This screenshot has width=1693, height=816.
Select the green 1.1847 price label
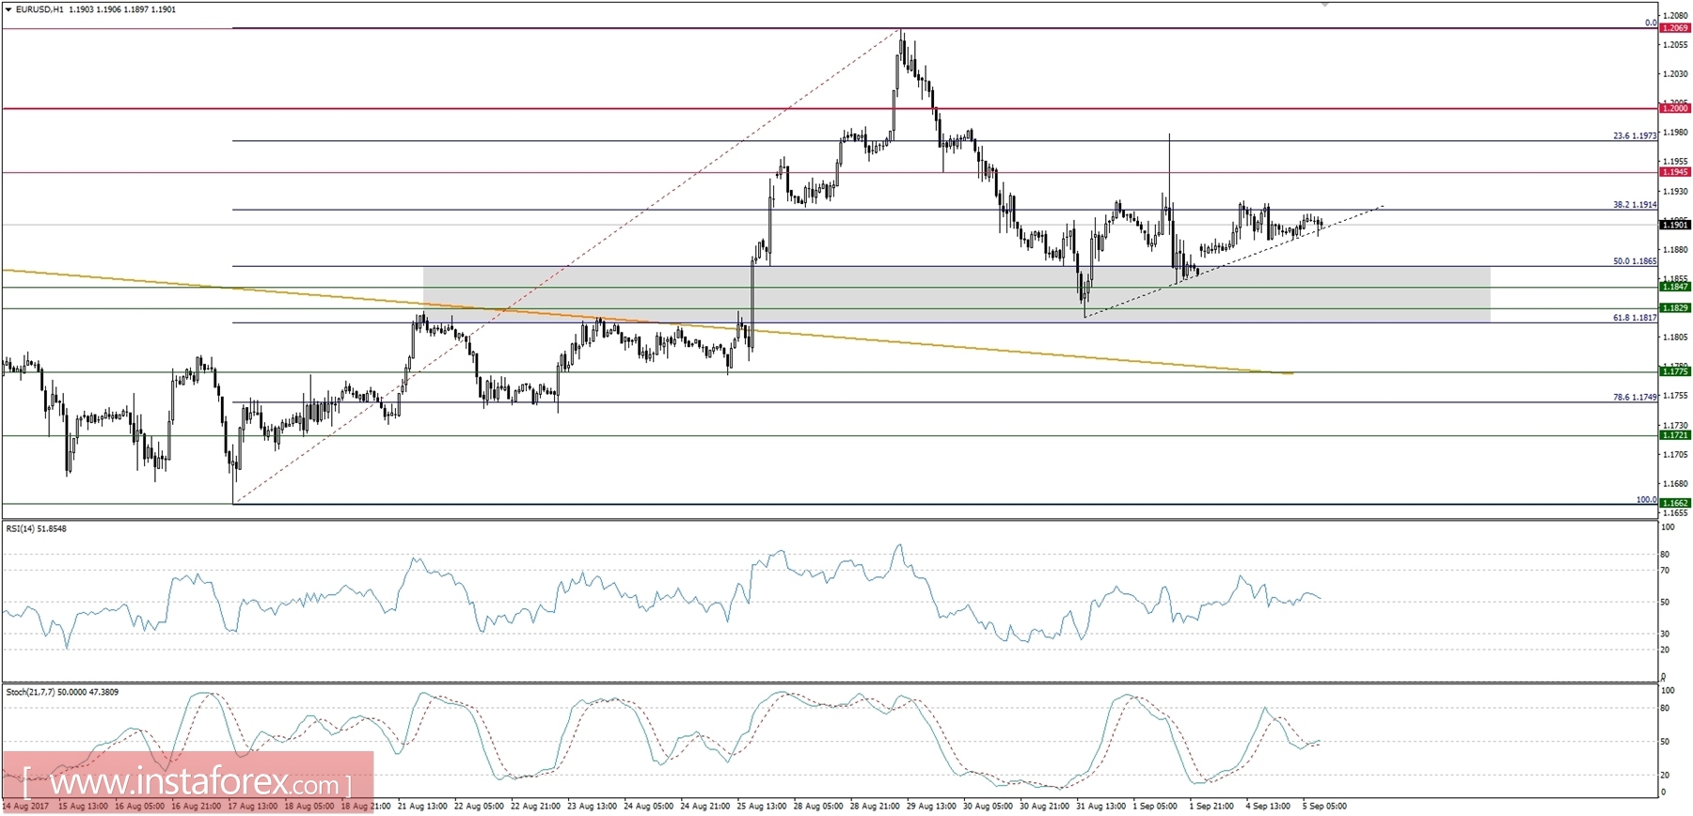pyautogui.click(x=1675, y=287)
